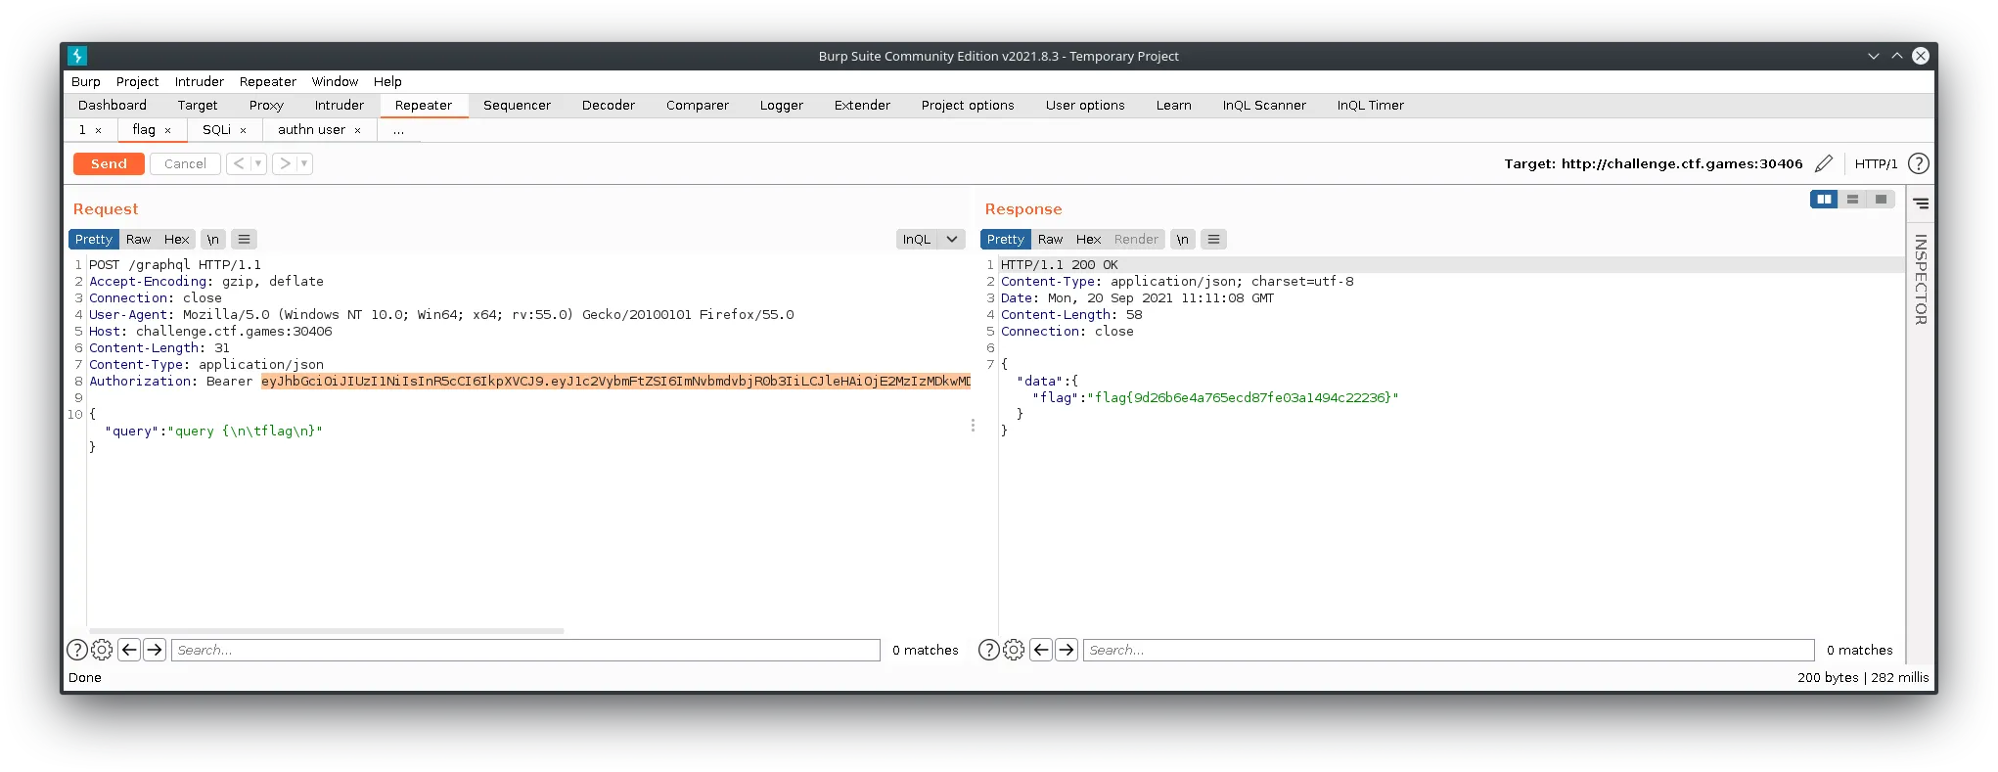Click the Cancel button
The height and width of the screenshot is (772, 1998).
point(185,163)
